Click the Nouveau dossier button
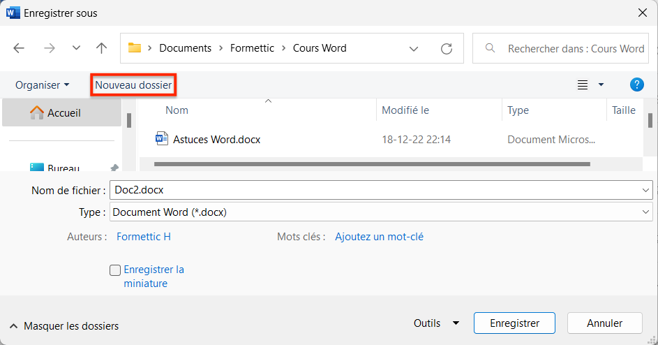Image resolution: width=658 pixels, height=345 pixels. coord(133,85)
